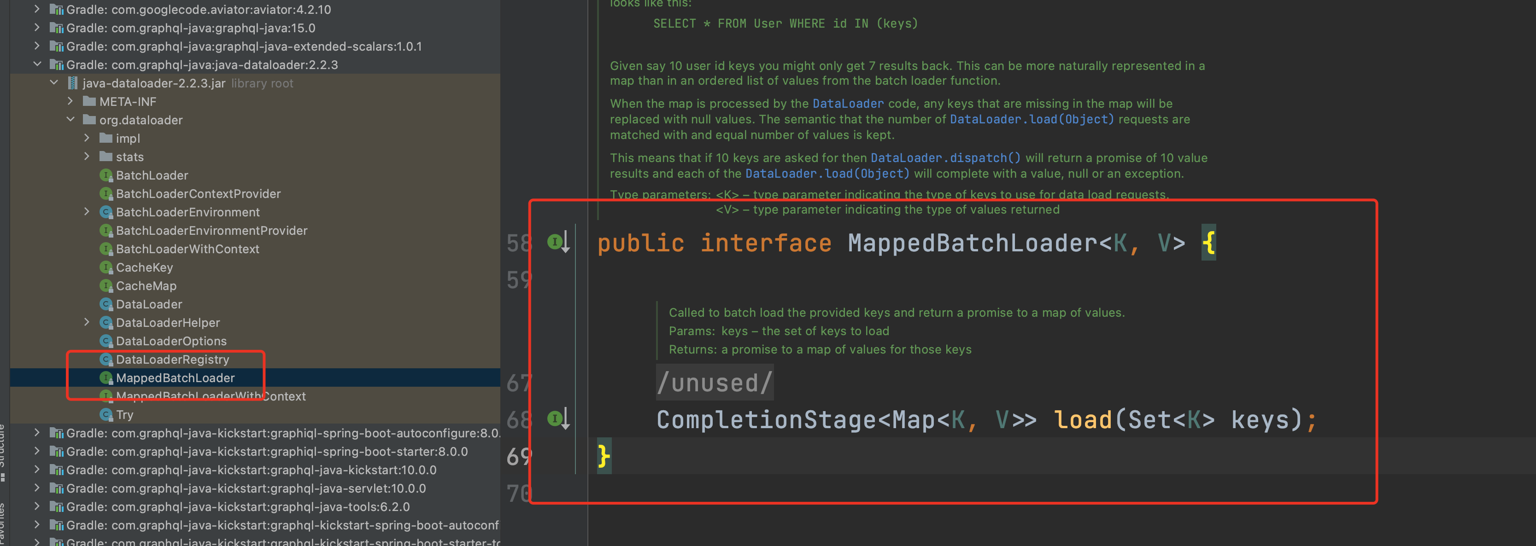Open the DataLoader.dispatch() documentation link
The width and height of the screenshot is (1536, 546).
tap(945, 158)
